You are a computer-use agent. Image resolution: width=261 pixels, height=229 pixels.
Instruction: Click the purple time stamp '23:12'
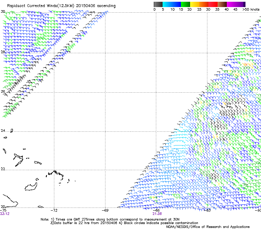[5, 214]
